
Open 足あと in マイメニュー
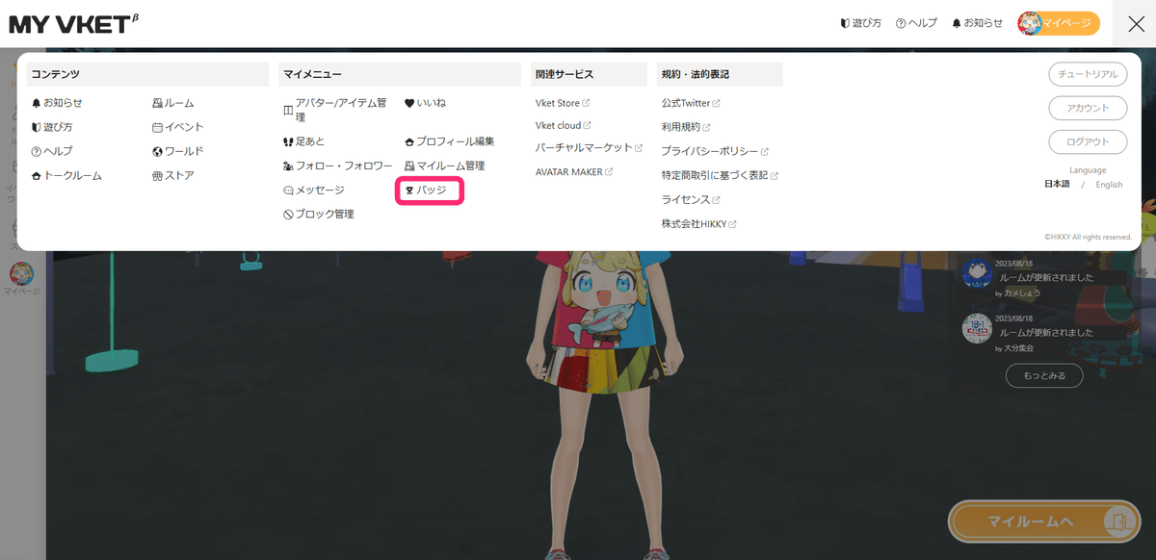point(303,141)
